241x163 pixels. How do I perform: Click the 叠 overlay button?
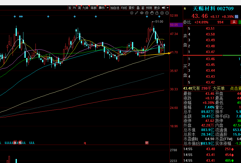pos(138,8)
